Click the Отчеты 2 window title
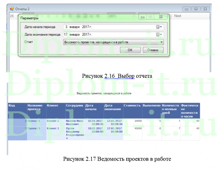 pyautogui.click(x=22, y=9)
